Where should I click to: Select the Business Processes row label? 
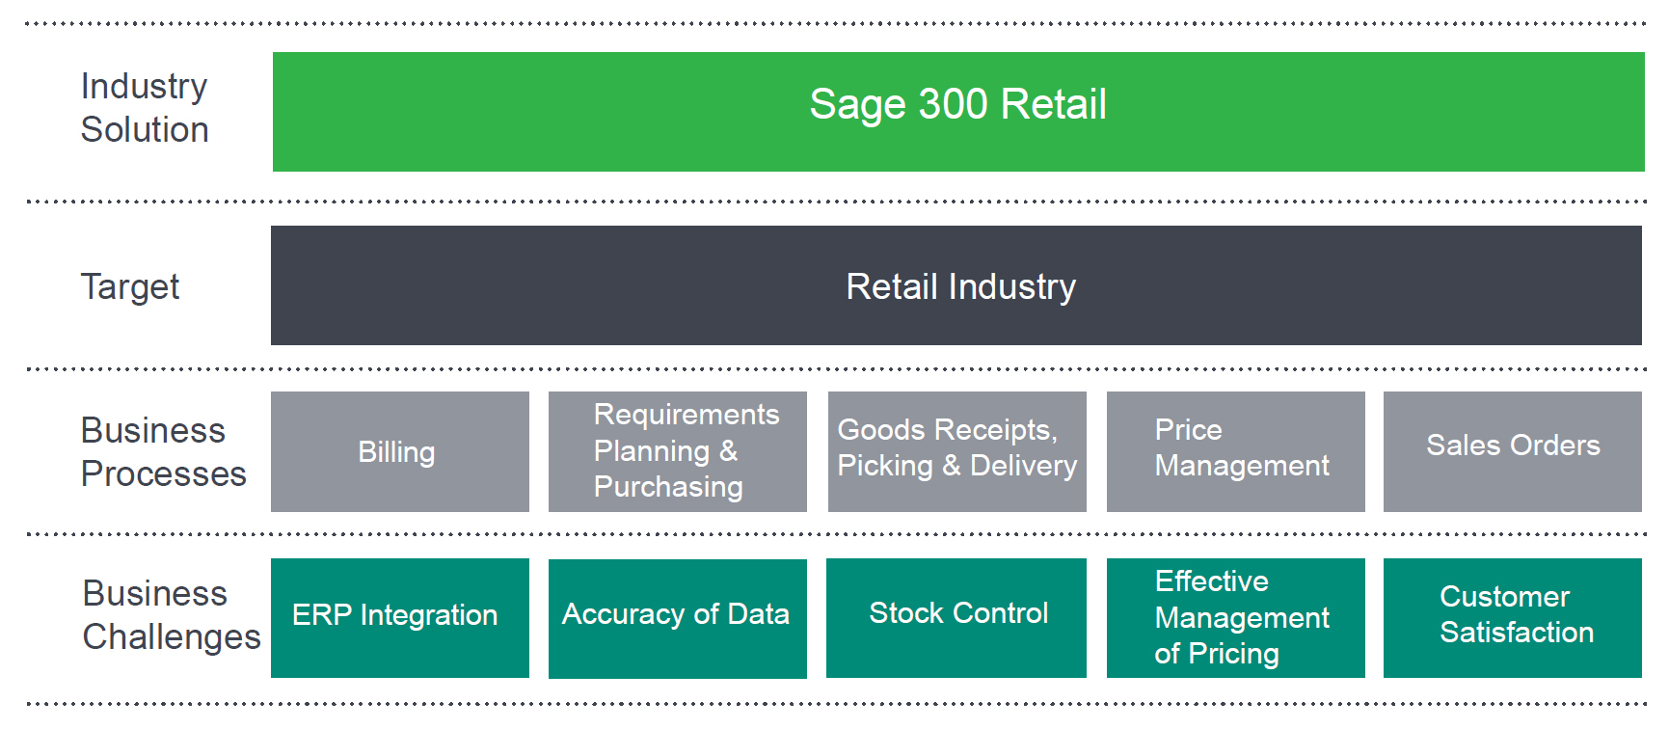click(x=164, y=452)
